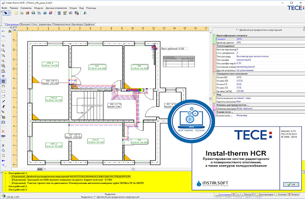Open the Элементы menu
Viewport: 305px width, 199px height.
click(x=26, y=8)
